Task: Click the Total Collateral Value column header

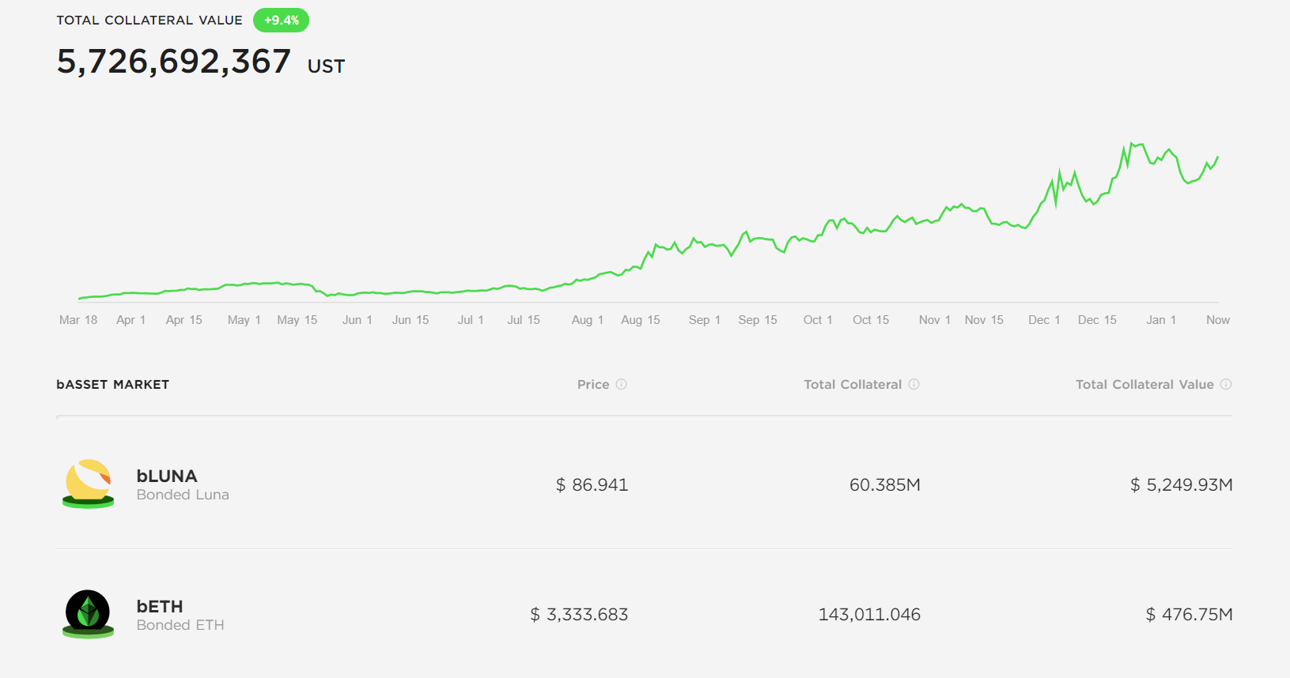Action: pos(1144,384)
